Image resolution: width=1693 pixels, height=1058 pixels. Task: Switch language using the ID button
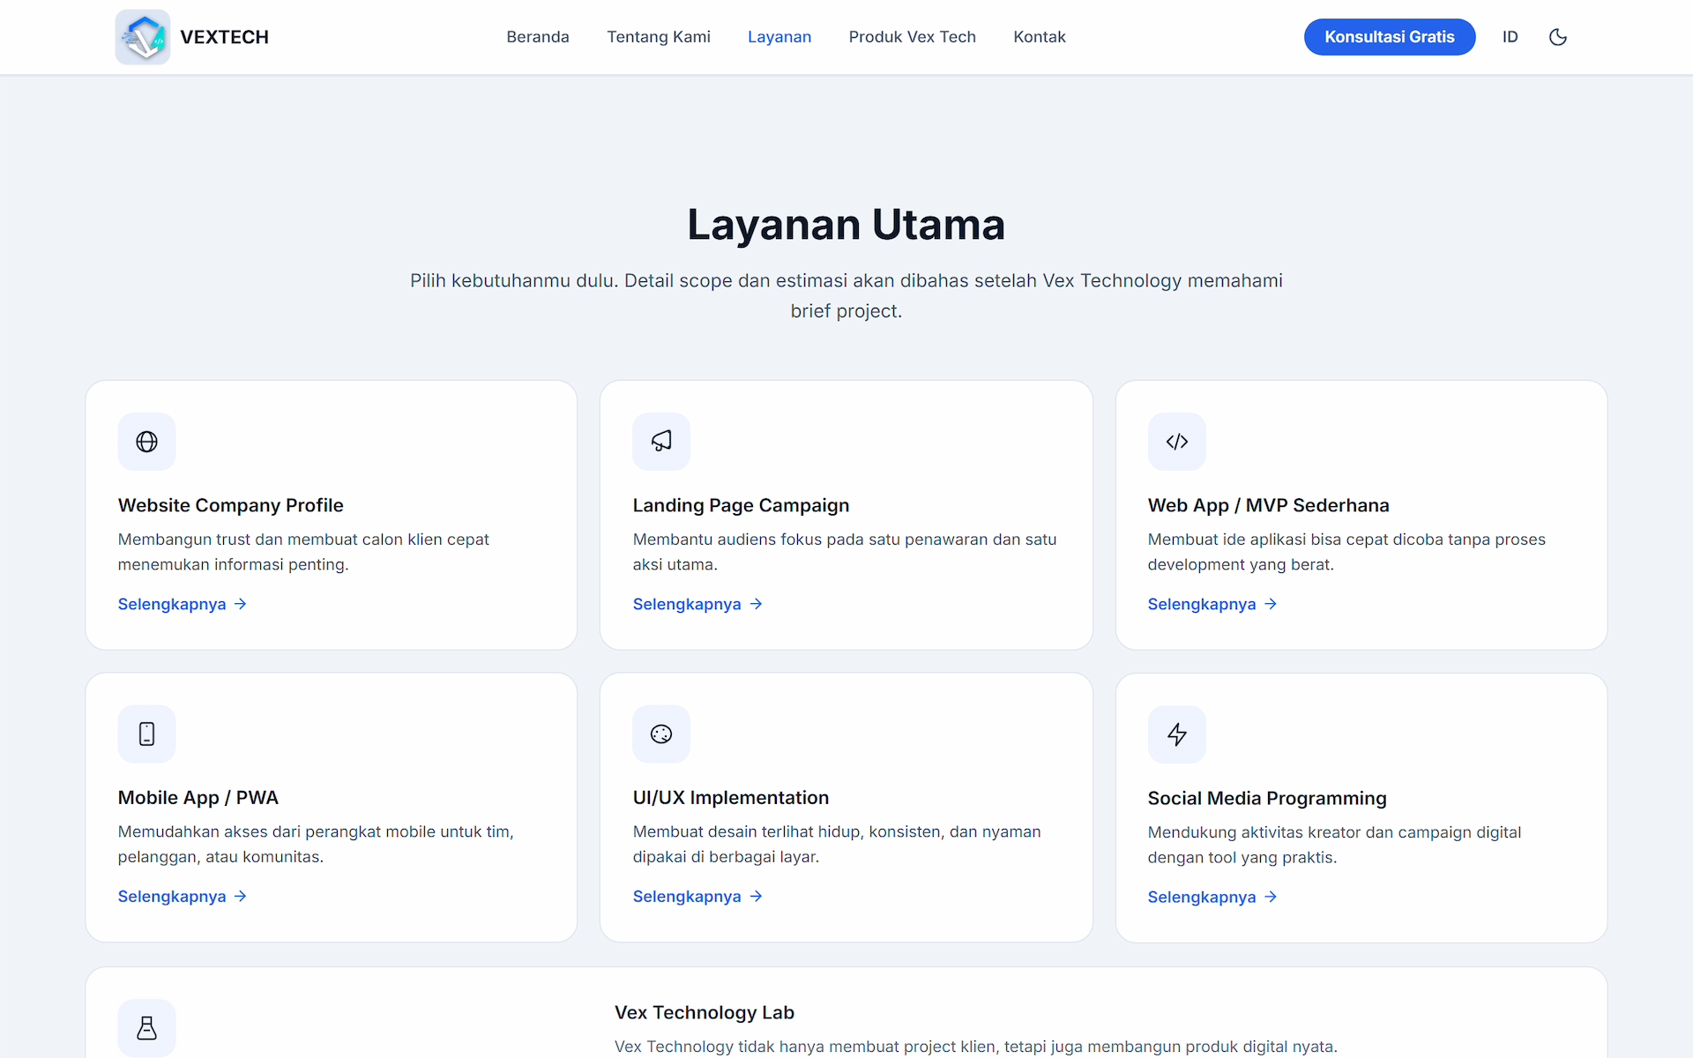click(x=1510, y=37)
